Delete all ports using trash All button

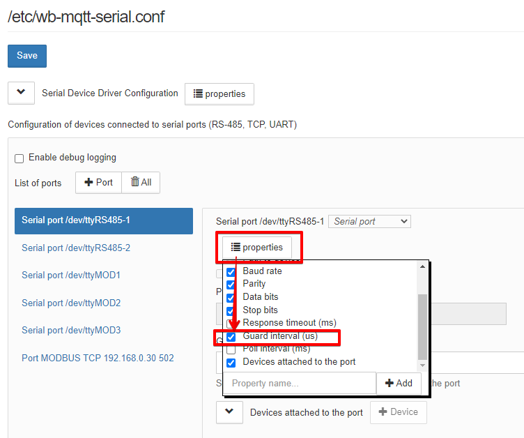tap(141, 183)
